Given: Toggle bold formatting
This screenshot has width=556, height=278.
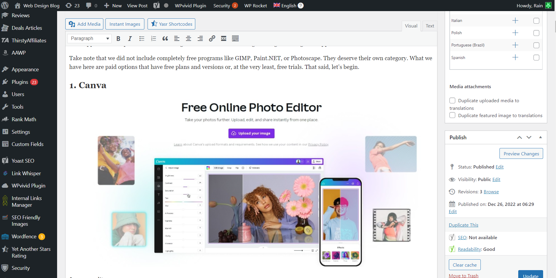Looking at the screenshot, I should pos(118,39).
